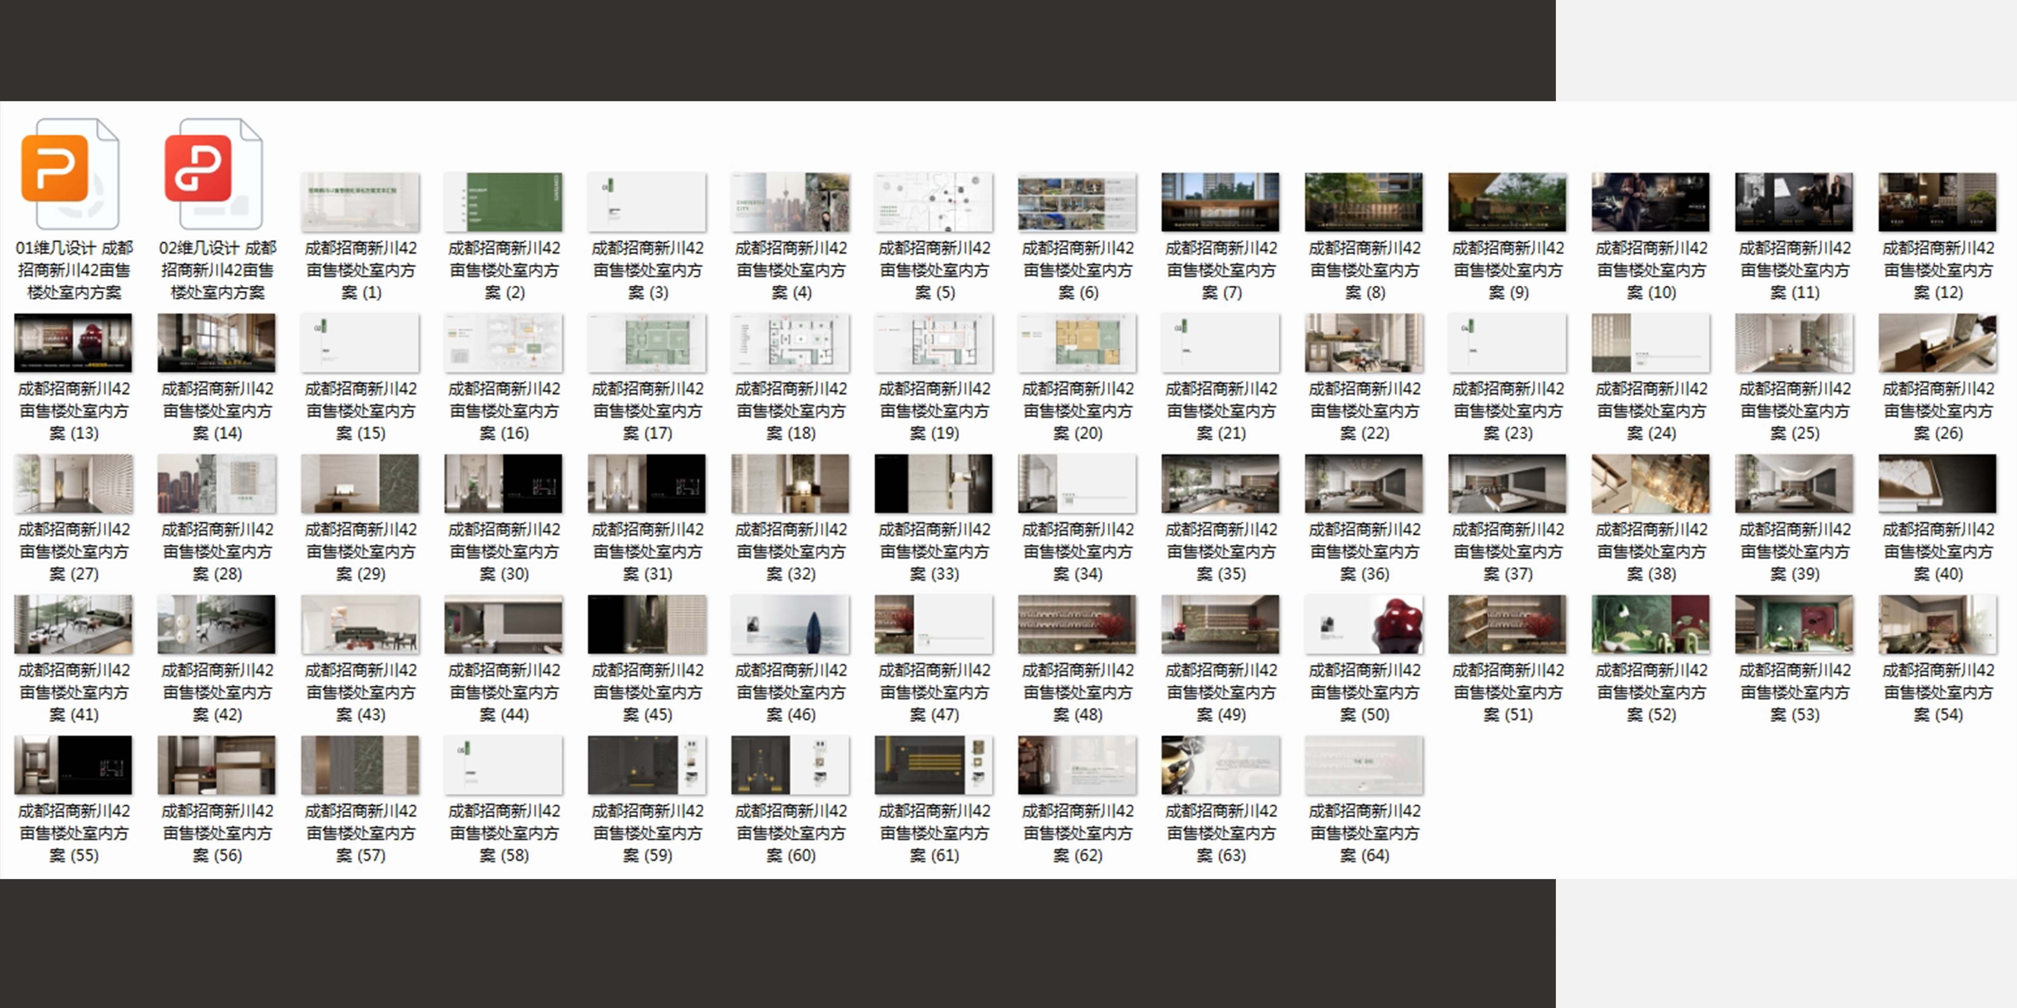The height and width of the screenshot is (1008, 2017).
Task: Open ocean sculpture thumbnail 案 (46)
Action: [x=790, y=624]
